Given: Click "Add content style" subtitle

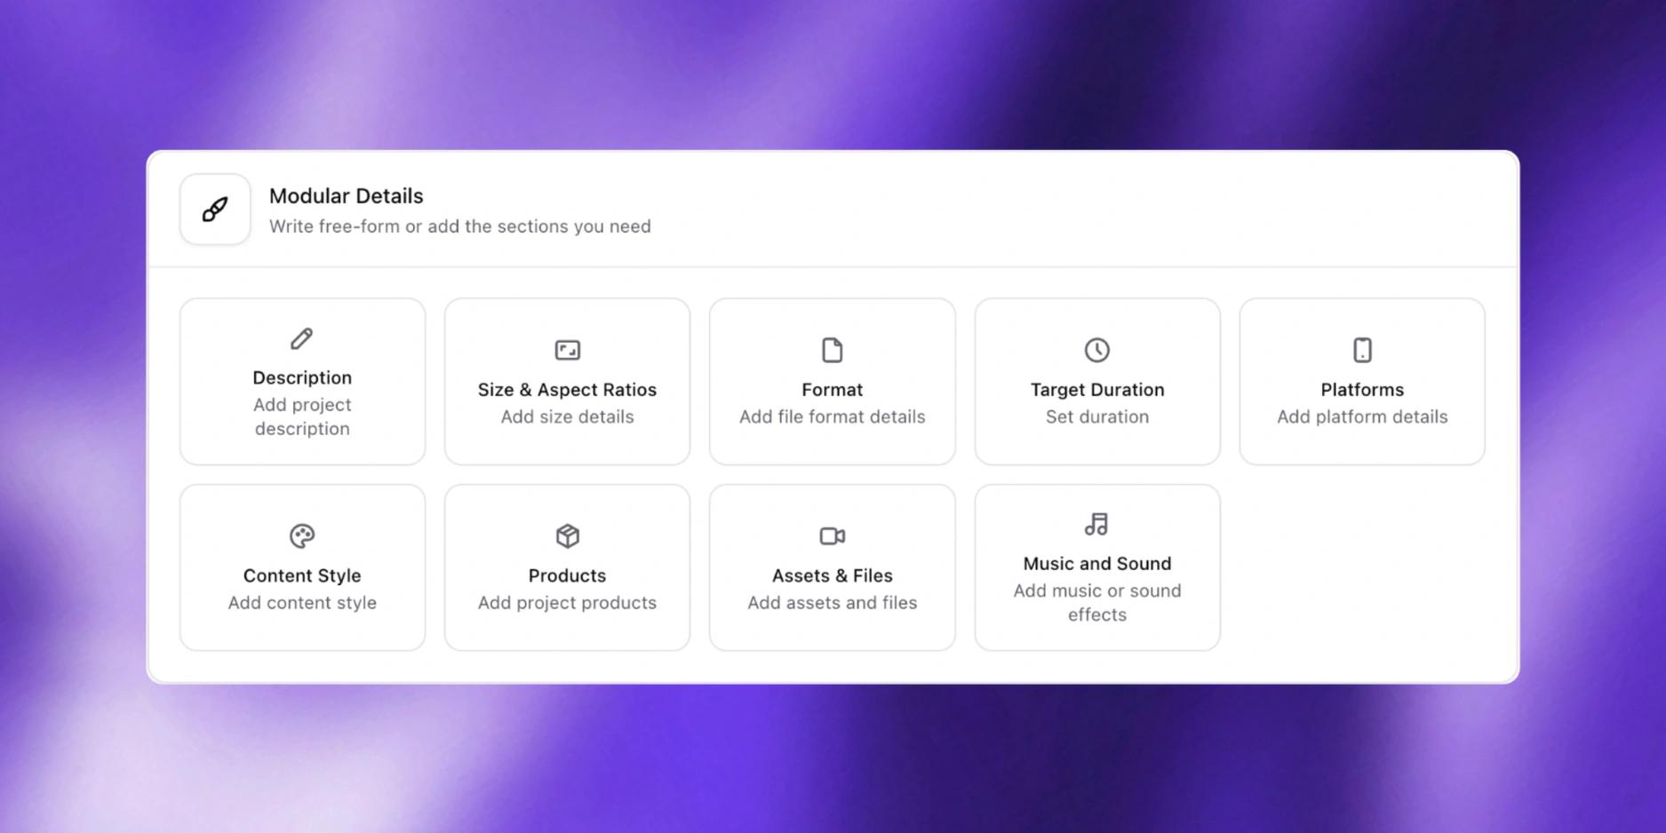Looking at the screenshot, I should 302,602.
